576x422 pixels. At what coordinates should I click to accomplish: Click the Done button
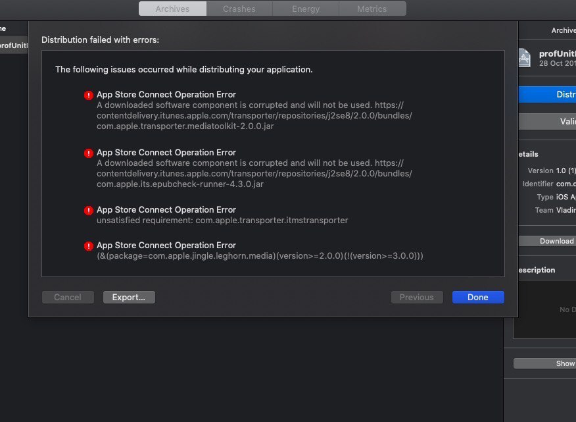coord(478,298)
